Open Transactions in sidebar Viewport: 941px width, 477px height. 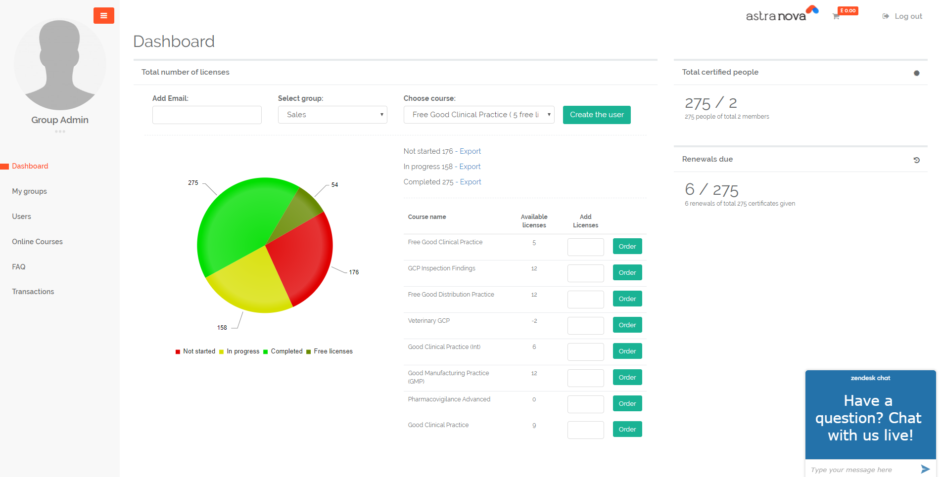33,292
